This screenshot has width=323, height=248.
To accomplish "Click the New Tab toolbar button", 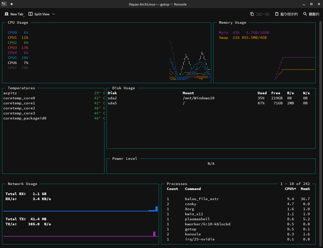I will click(x=14, y=14).
